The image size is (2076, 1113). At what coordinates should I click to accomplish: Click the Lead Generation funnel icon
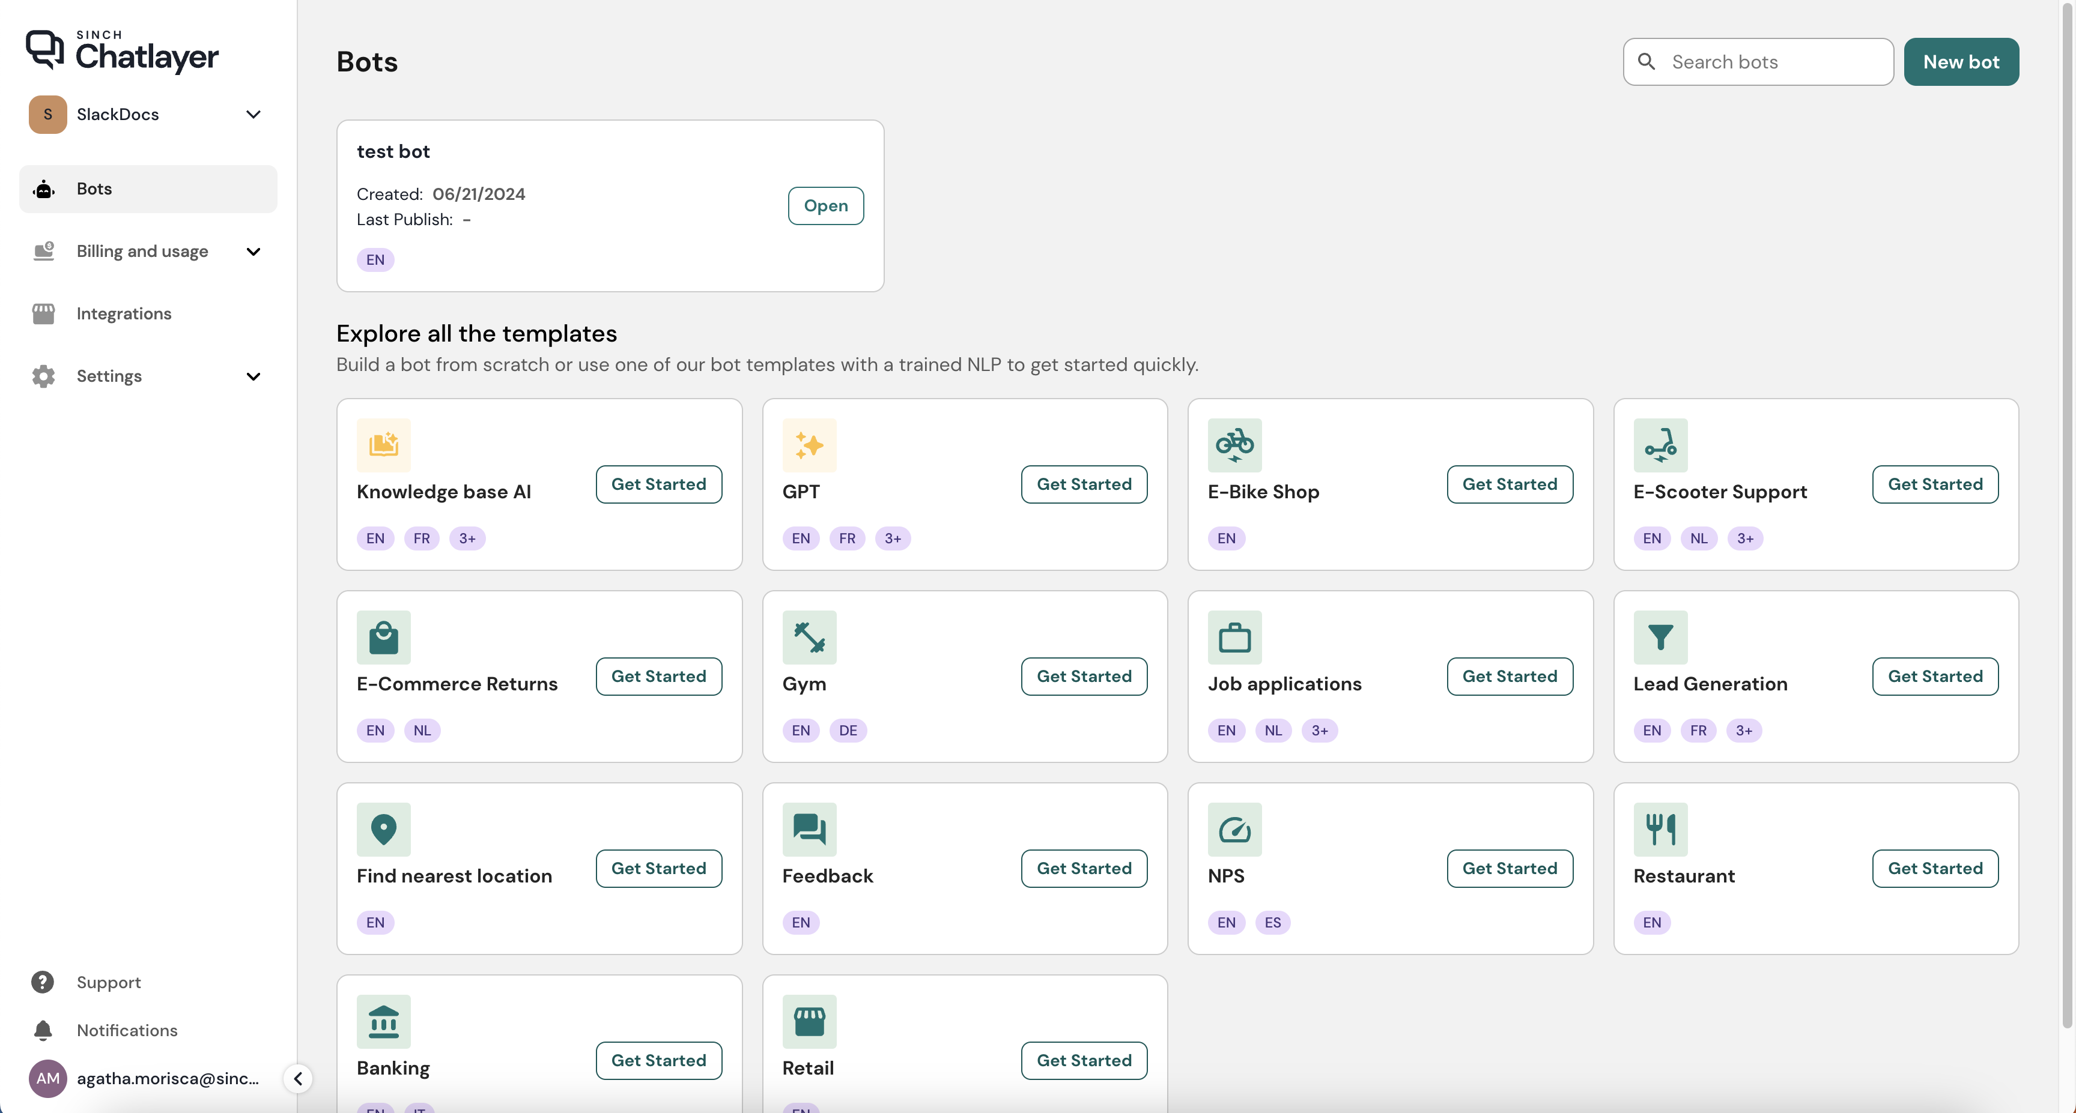(1659, 637)
